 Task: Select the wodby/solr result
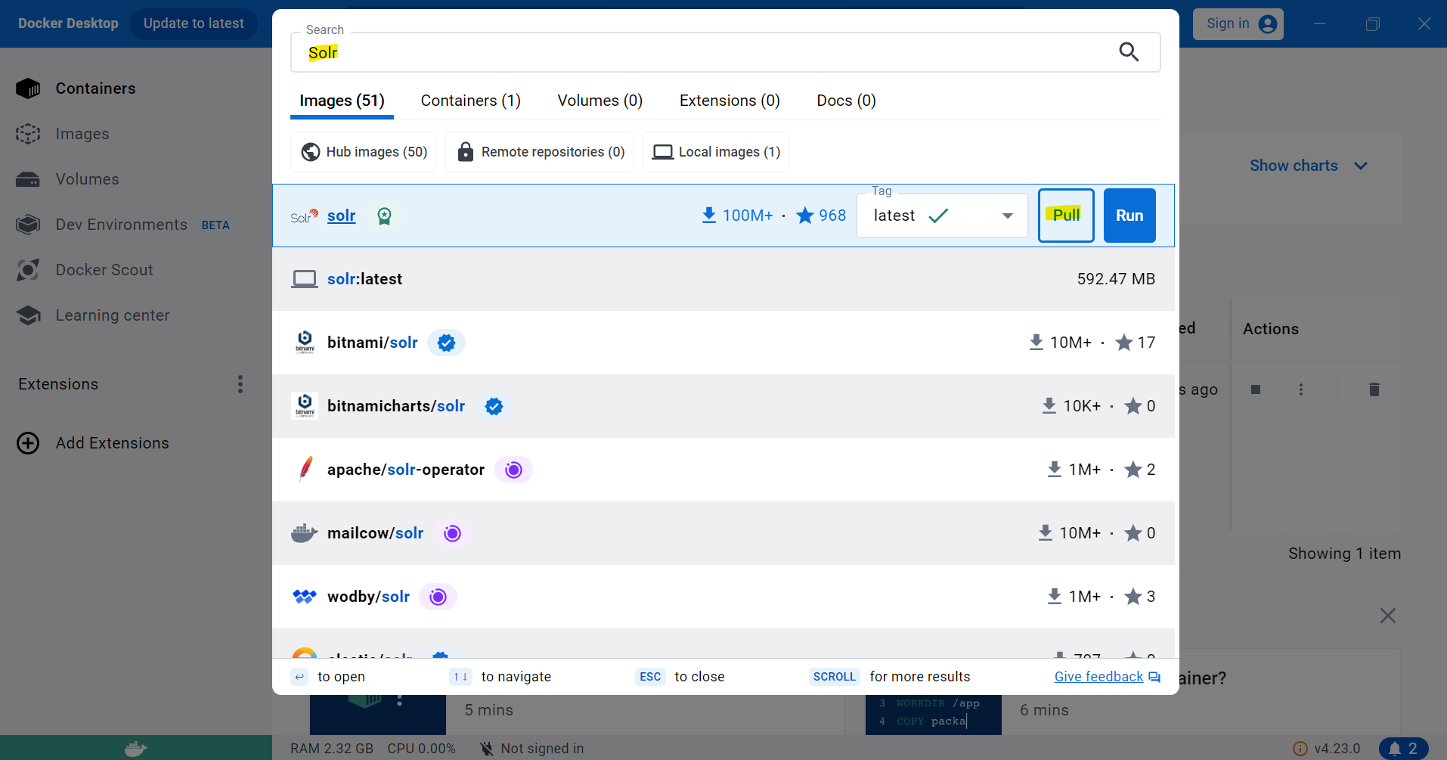[723, 597]
